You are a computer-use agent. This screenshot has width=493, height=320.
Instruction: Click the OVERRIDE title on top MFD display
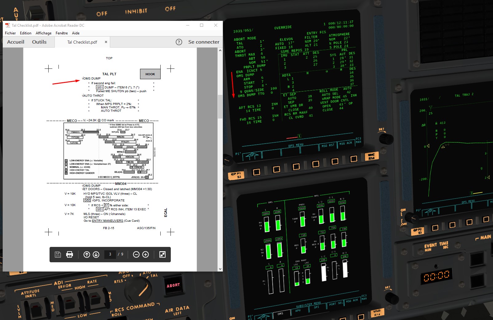[x=283, y=27]
